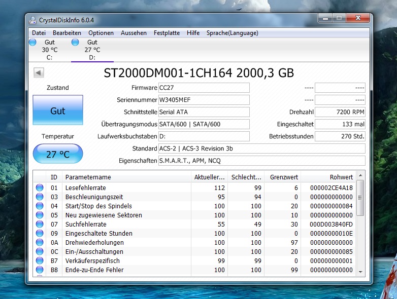Select the Verkäuferspezifisch row
Image resolution: width=397 pixels, height=299 pixels.
tap(194, 260)
